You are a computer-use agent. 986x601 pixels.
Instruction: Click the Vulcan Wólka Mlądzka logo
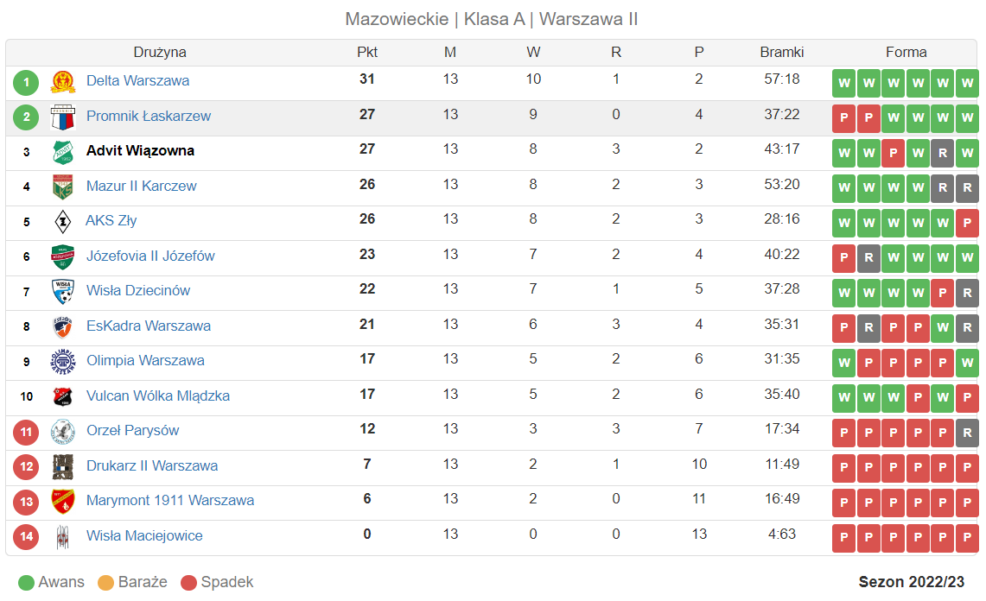(63, 396)
